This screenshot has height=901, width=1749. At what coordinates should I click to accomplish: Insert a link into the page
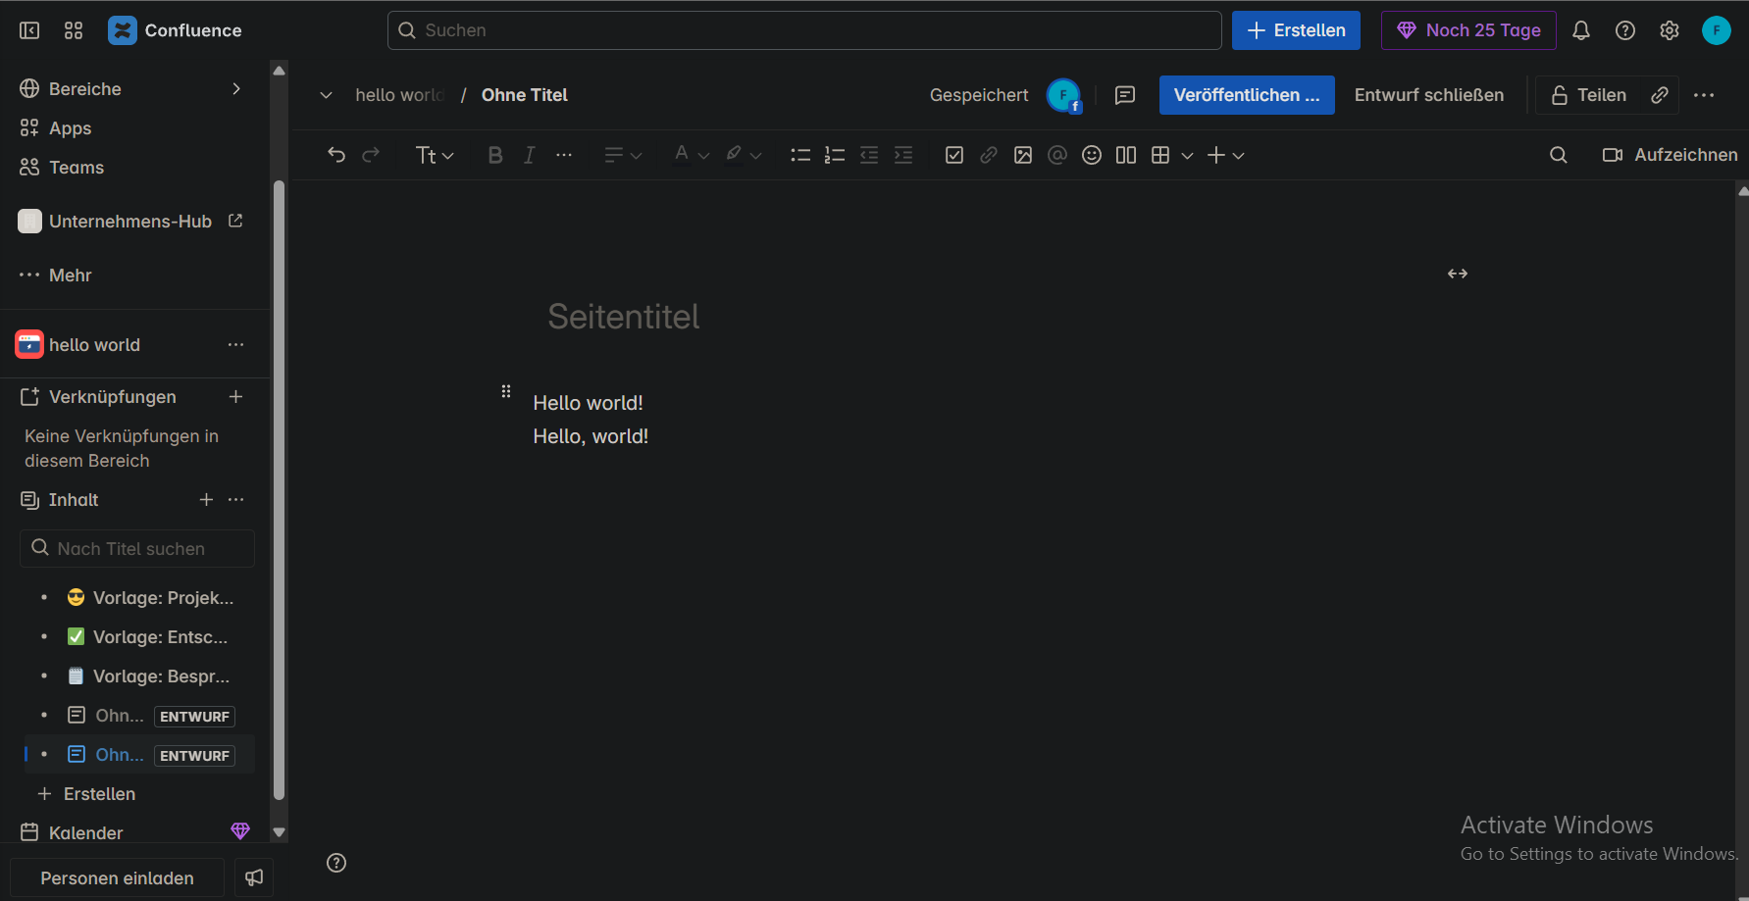(988, 154)
